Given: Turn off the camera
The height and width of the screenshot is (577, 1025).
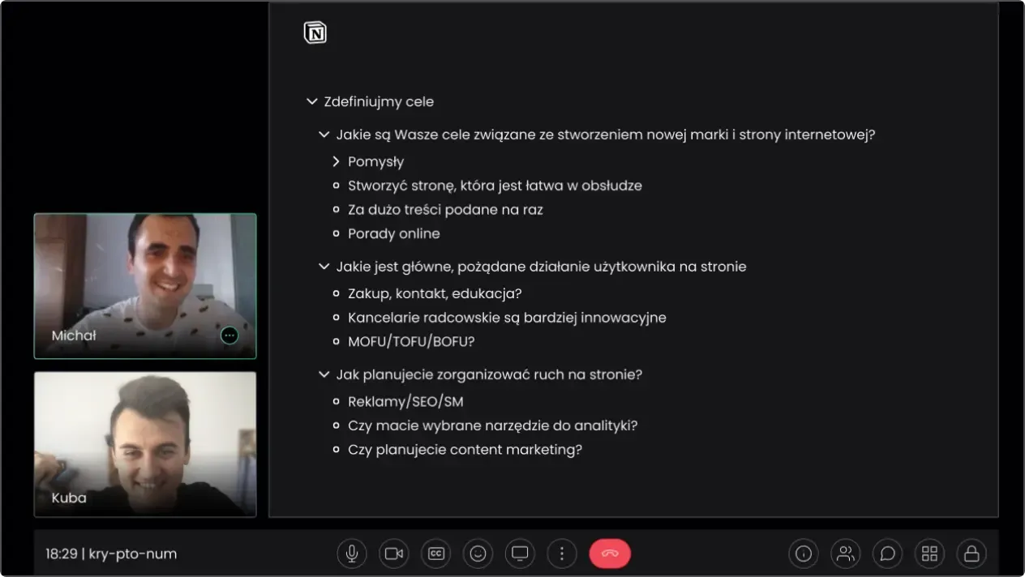Looking at the screenshot, I should click(x=393, y=553).
